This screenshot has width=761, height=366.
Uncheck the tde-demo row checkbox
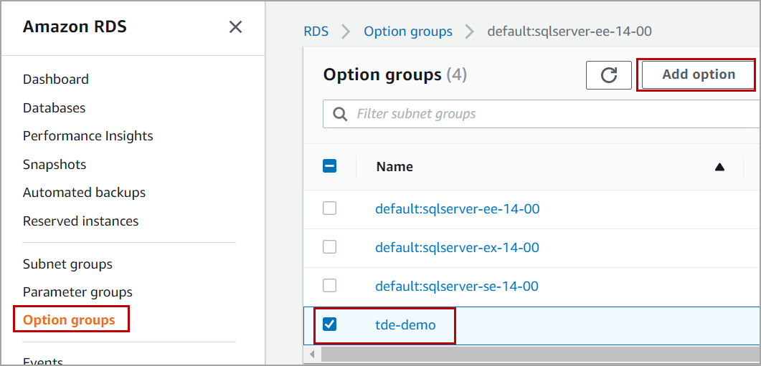(329, 324)
